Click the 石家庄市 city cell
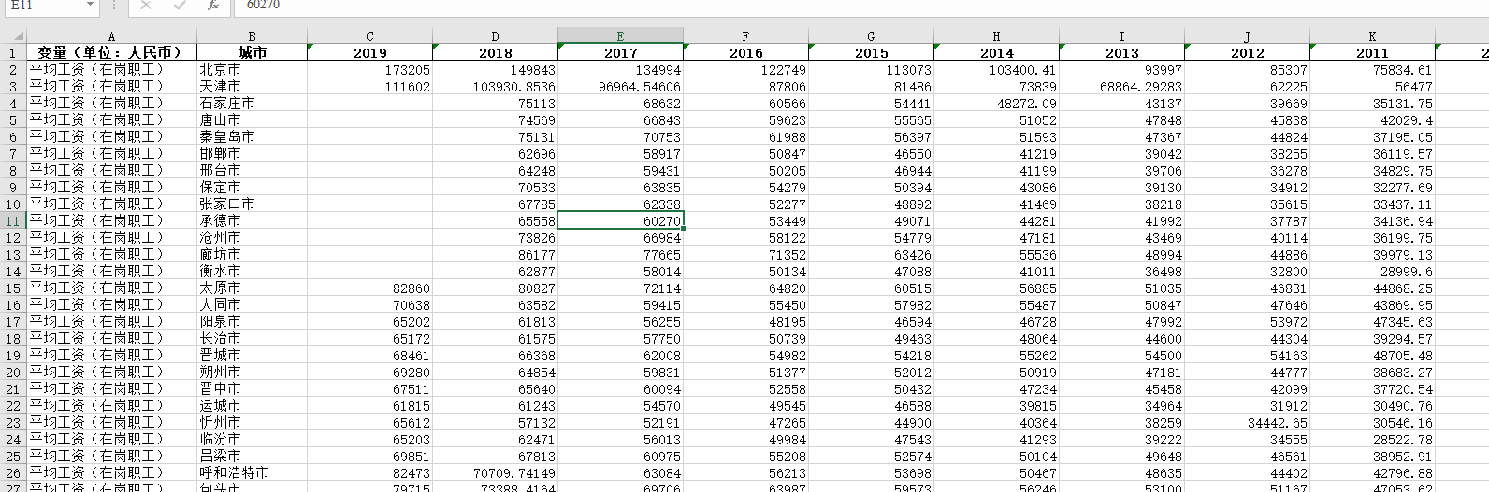This screenshot has width=1489, height=492. 252,103
